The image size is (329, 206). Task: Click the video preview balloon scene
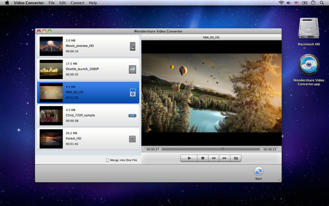click(211, 93)
